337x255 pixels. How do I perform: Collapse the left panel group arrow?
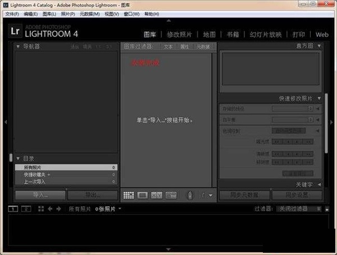(x=6, y=122)
